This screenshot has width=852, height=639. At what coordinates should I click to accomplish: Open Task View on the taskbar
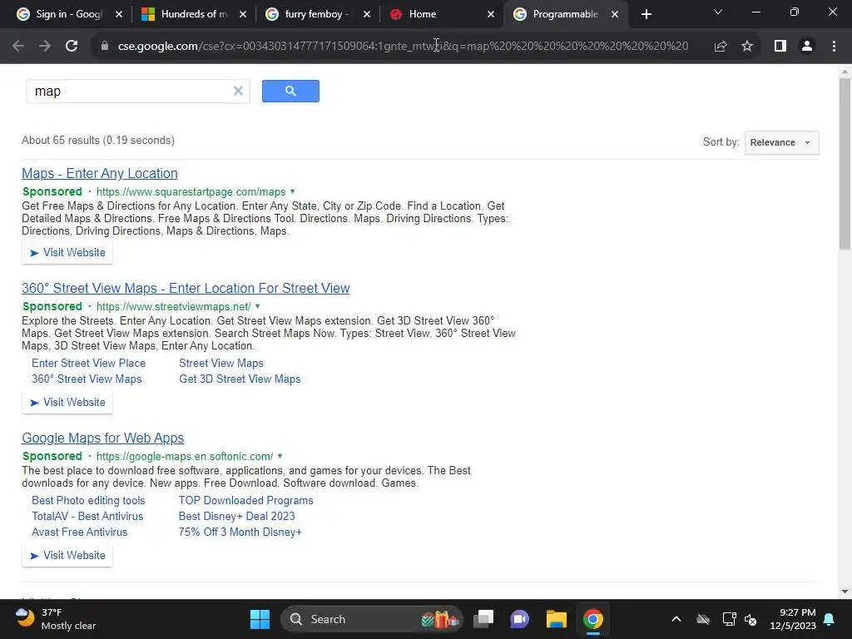[483, 619]
